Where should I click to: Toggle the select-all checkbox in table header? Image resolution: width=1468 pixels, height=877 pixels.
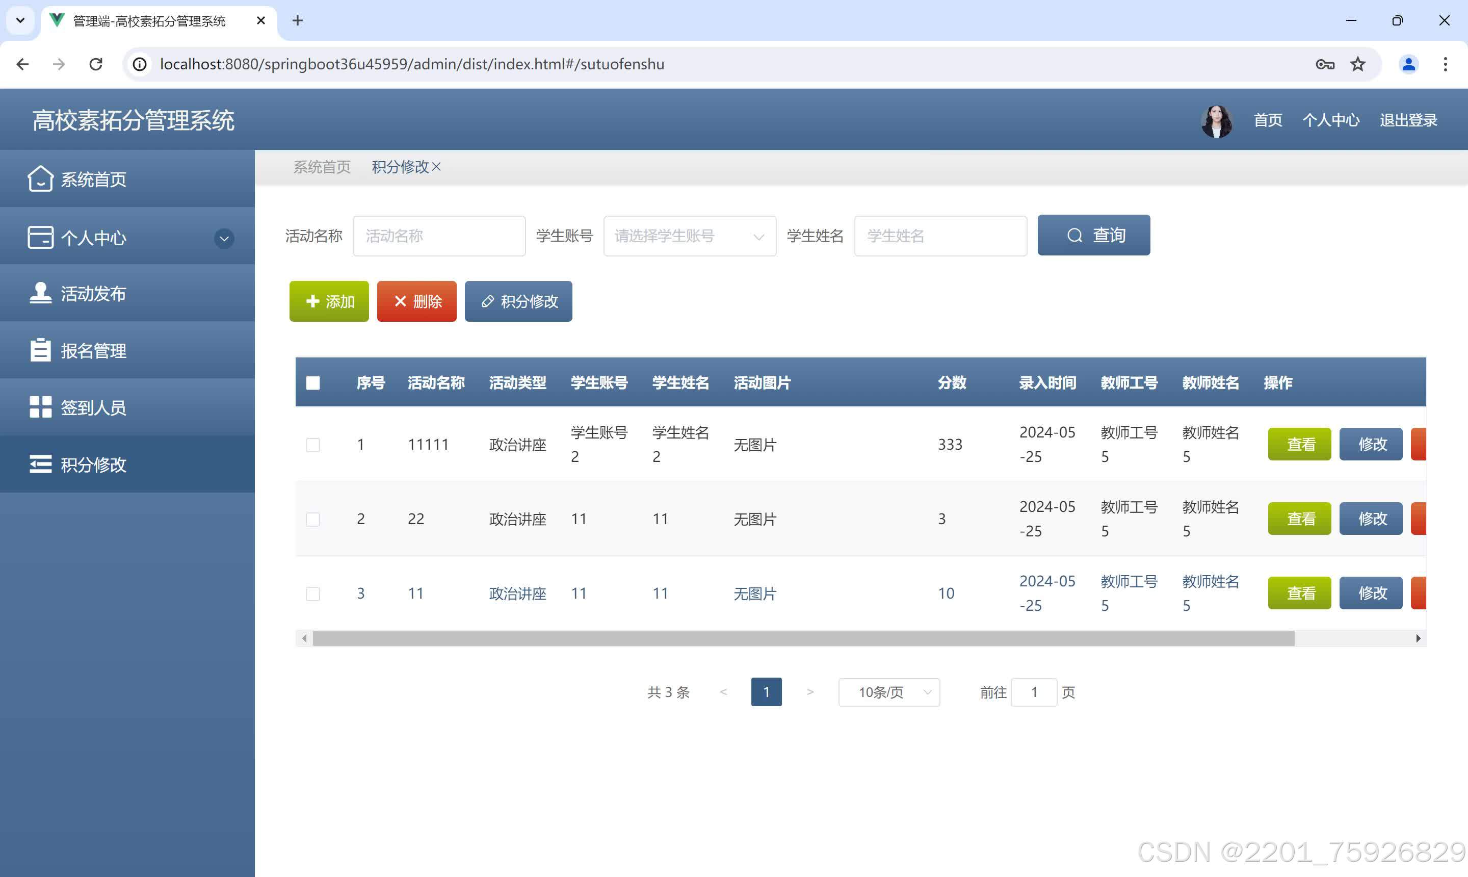(313, 383)
